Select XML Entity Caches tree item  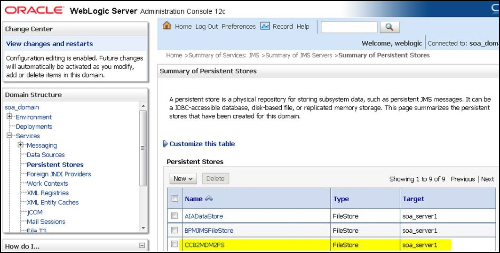tap(53, 202)
